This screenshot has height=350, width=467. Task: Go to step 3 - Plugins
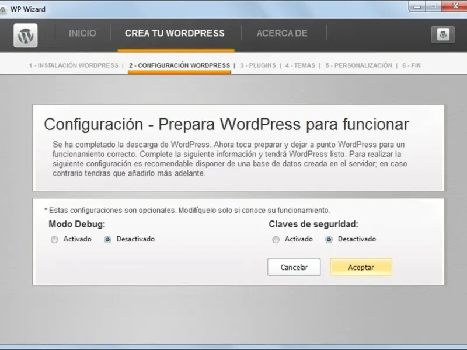click(x=258, y=65)
